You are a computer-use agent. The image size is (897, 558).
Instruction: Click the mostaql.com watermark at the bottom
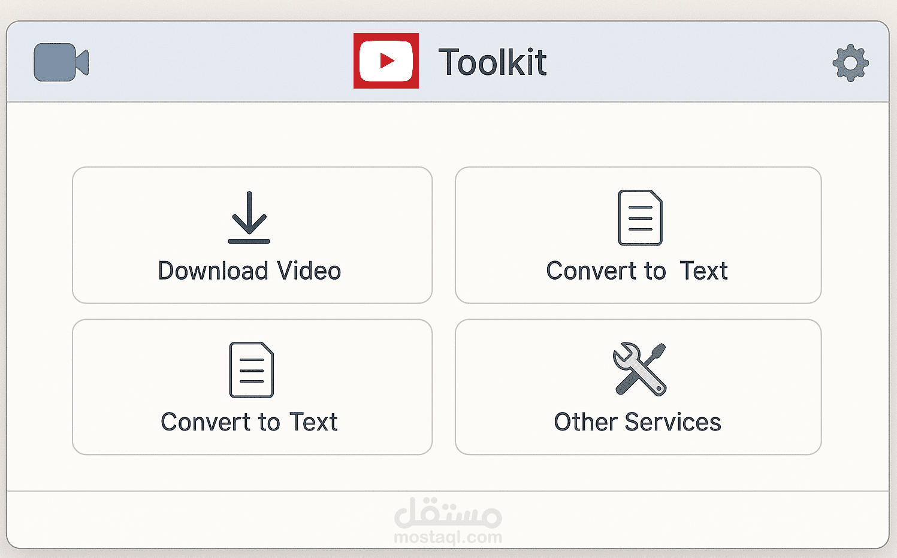[448, 536]
